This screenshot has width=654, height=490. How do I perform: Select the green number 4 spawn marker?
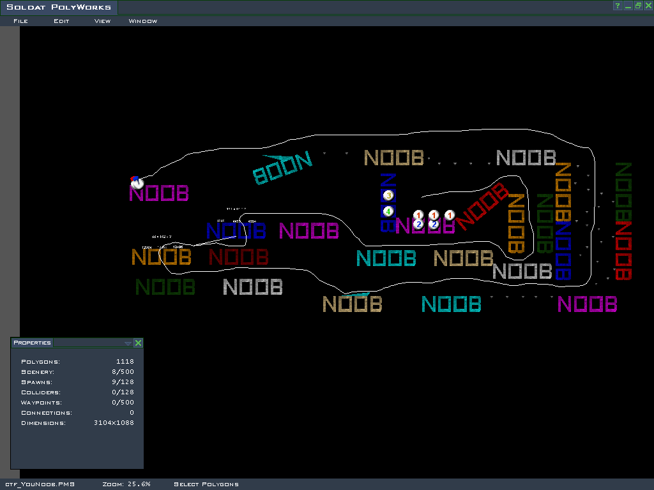(x=388, y=211)
